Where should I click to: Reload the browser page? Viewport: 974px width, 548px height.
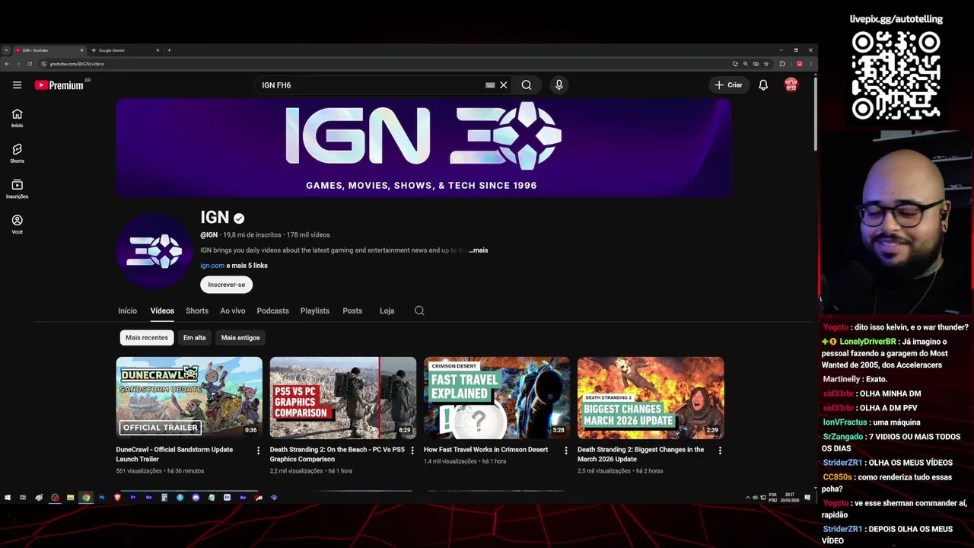pos(30,64)
